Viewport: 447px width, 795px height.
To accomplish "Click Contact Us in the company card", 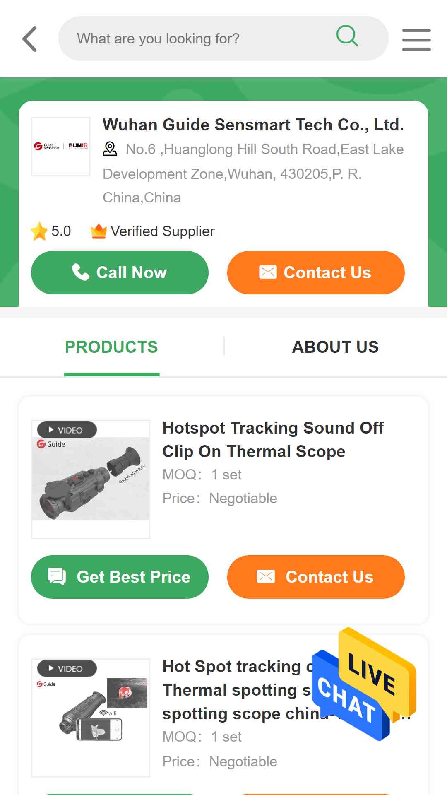I will (x=316, y=272).
